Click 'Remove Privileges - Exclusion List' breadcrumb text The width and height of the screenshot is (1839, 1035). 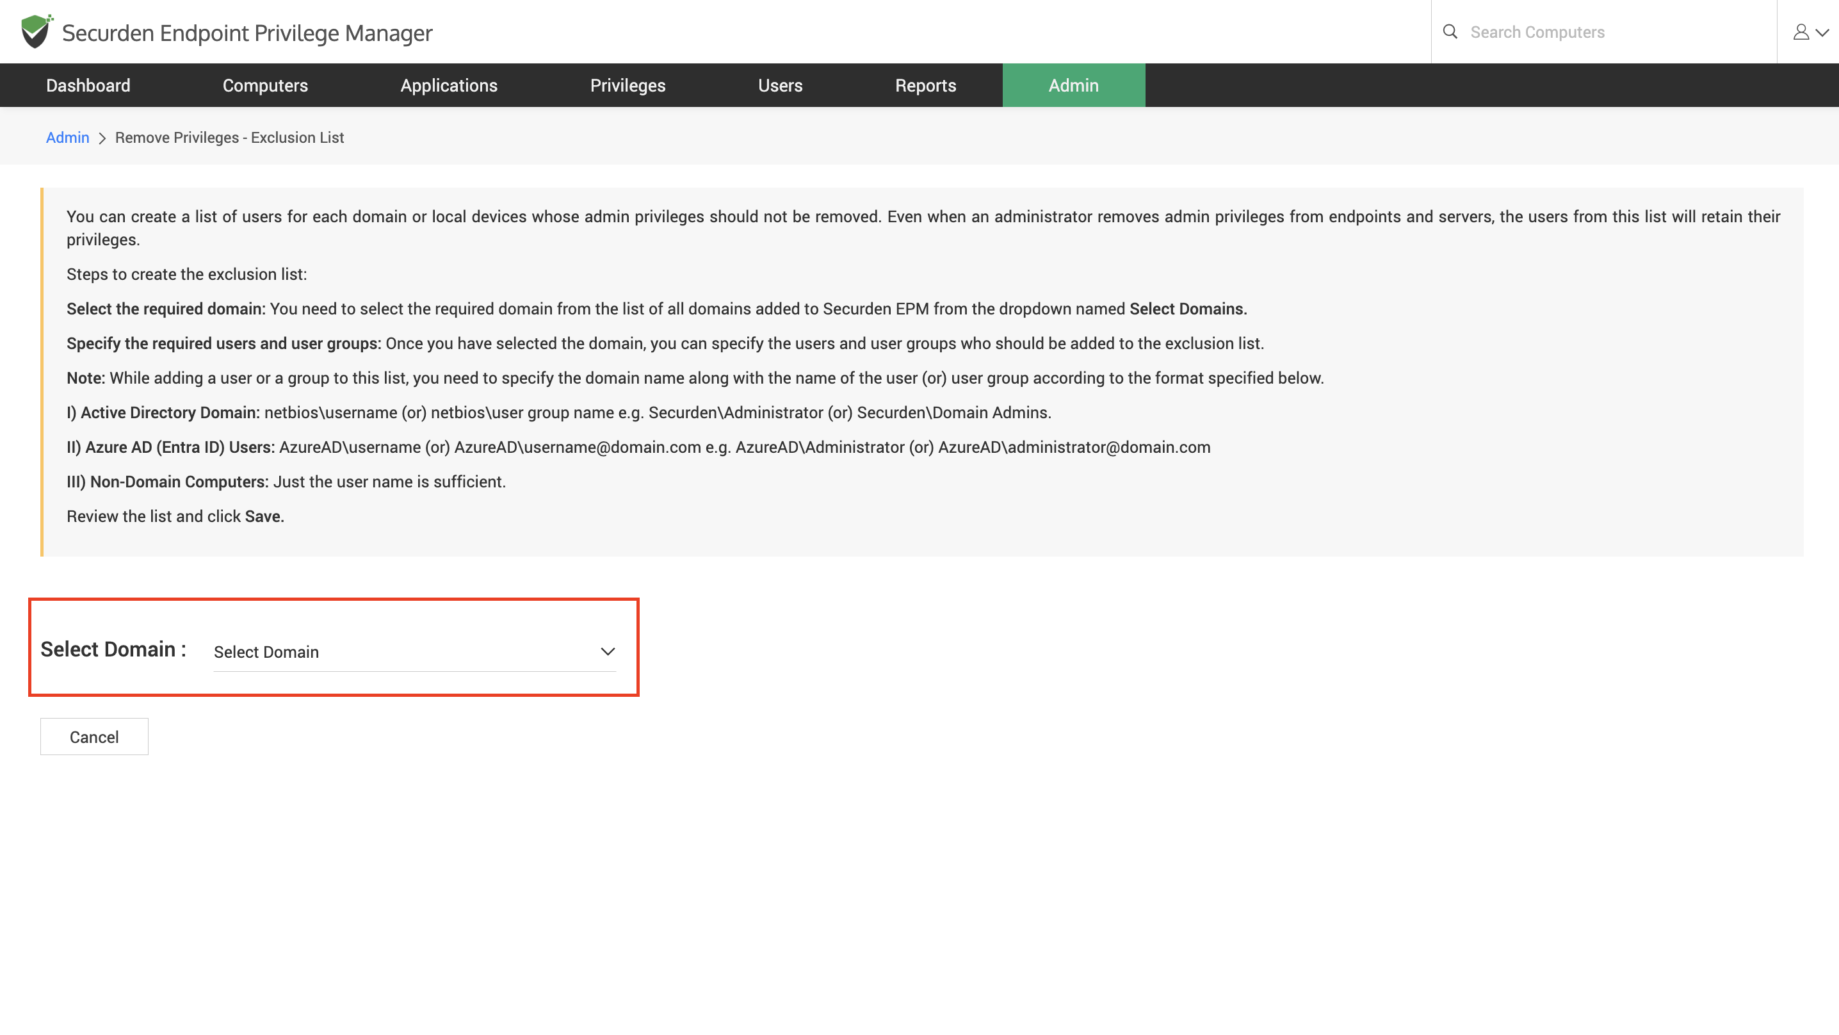click(x=229, y=137)
